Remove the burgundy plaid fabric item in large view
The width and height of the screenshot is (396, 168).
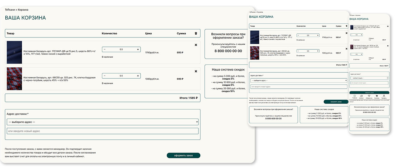tap(196, 71)
